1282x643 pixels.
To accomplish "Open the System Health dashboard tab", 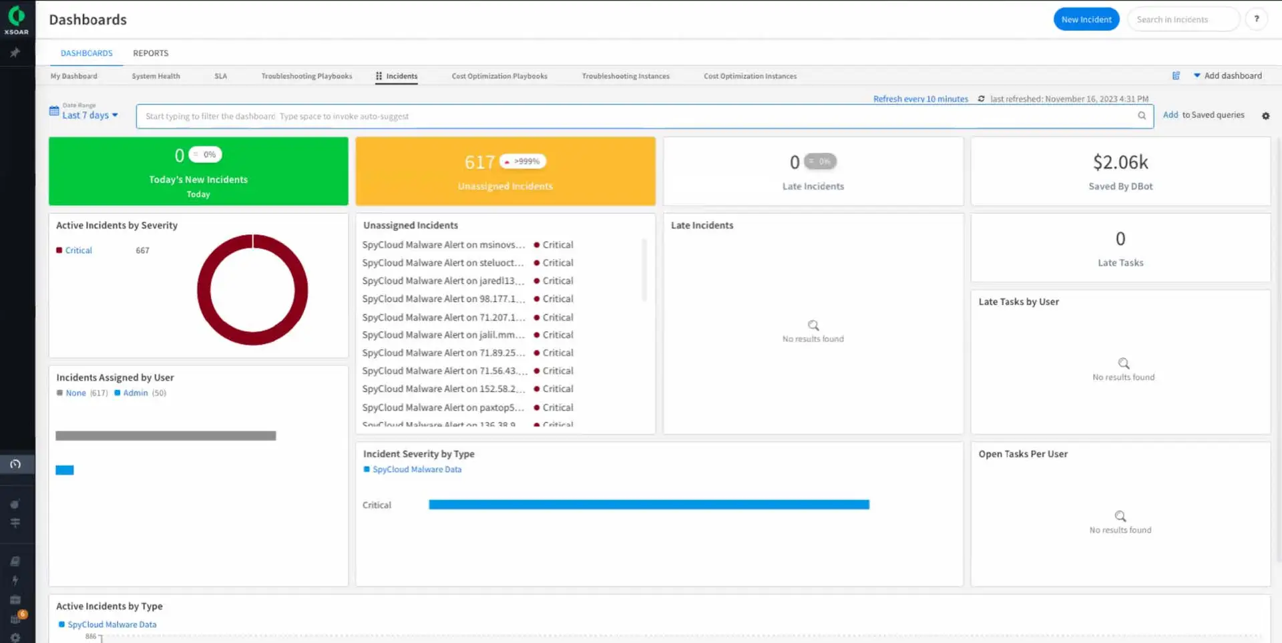I will [x=156, y=75].
